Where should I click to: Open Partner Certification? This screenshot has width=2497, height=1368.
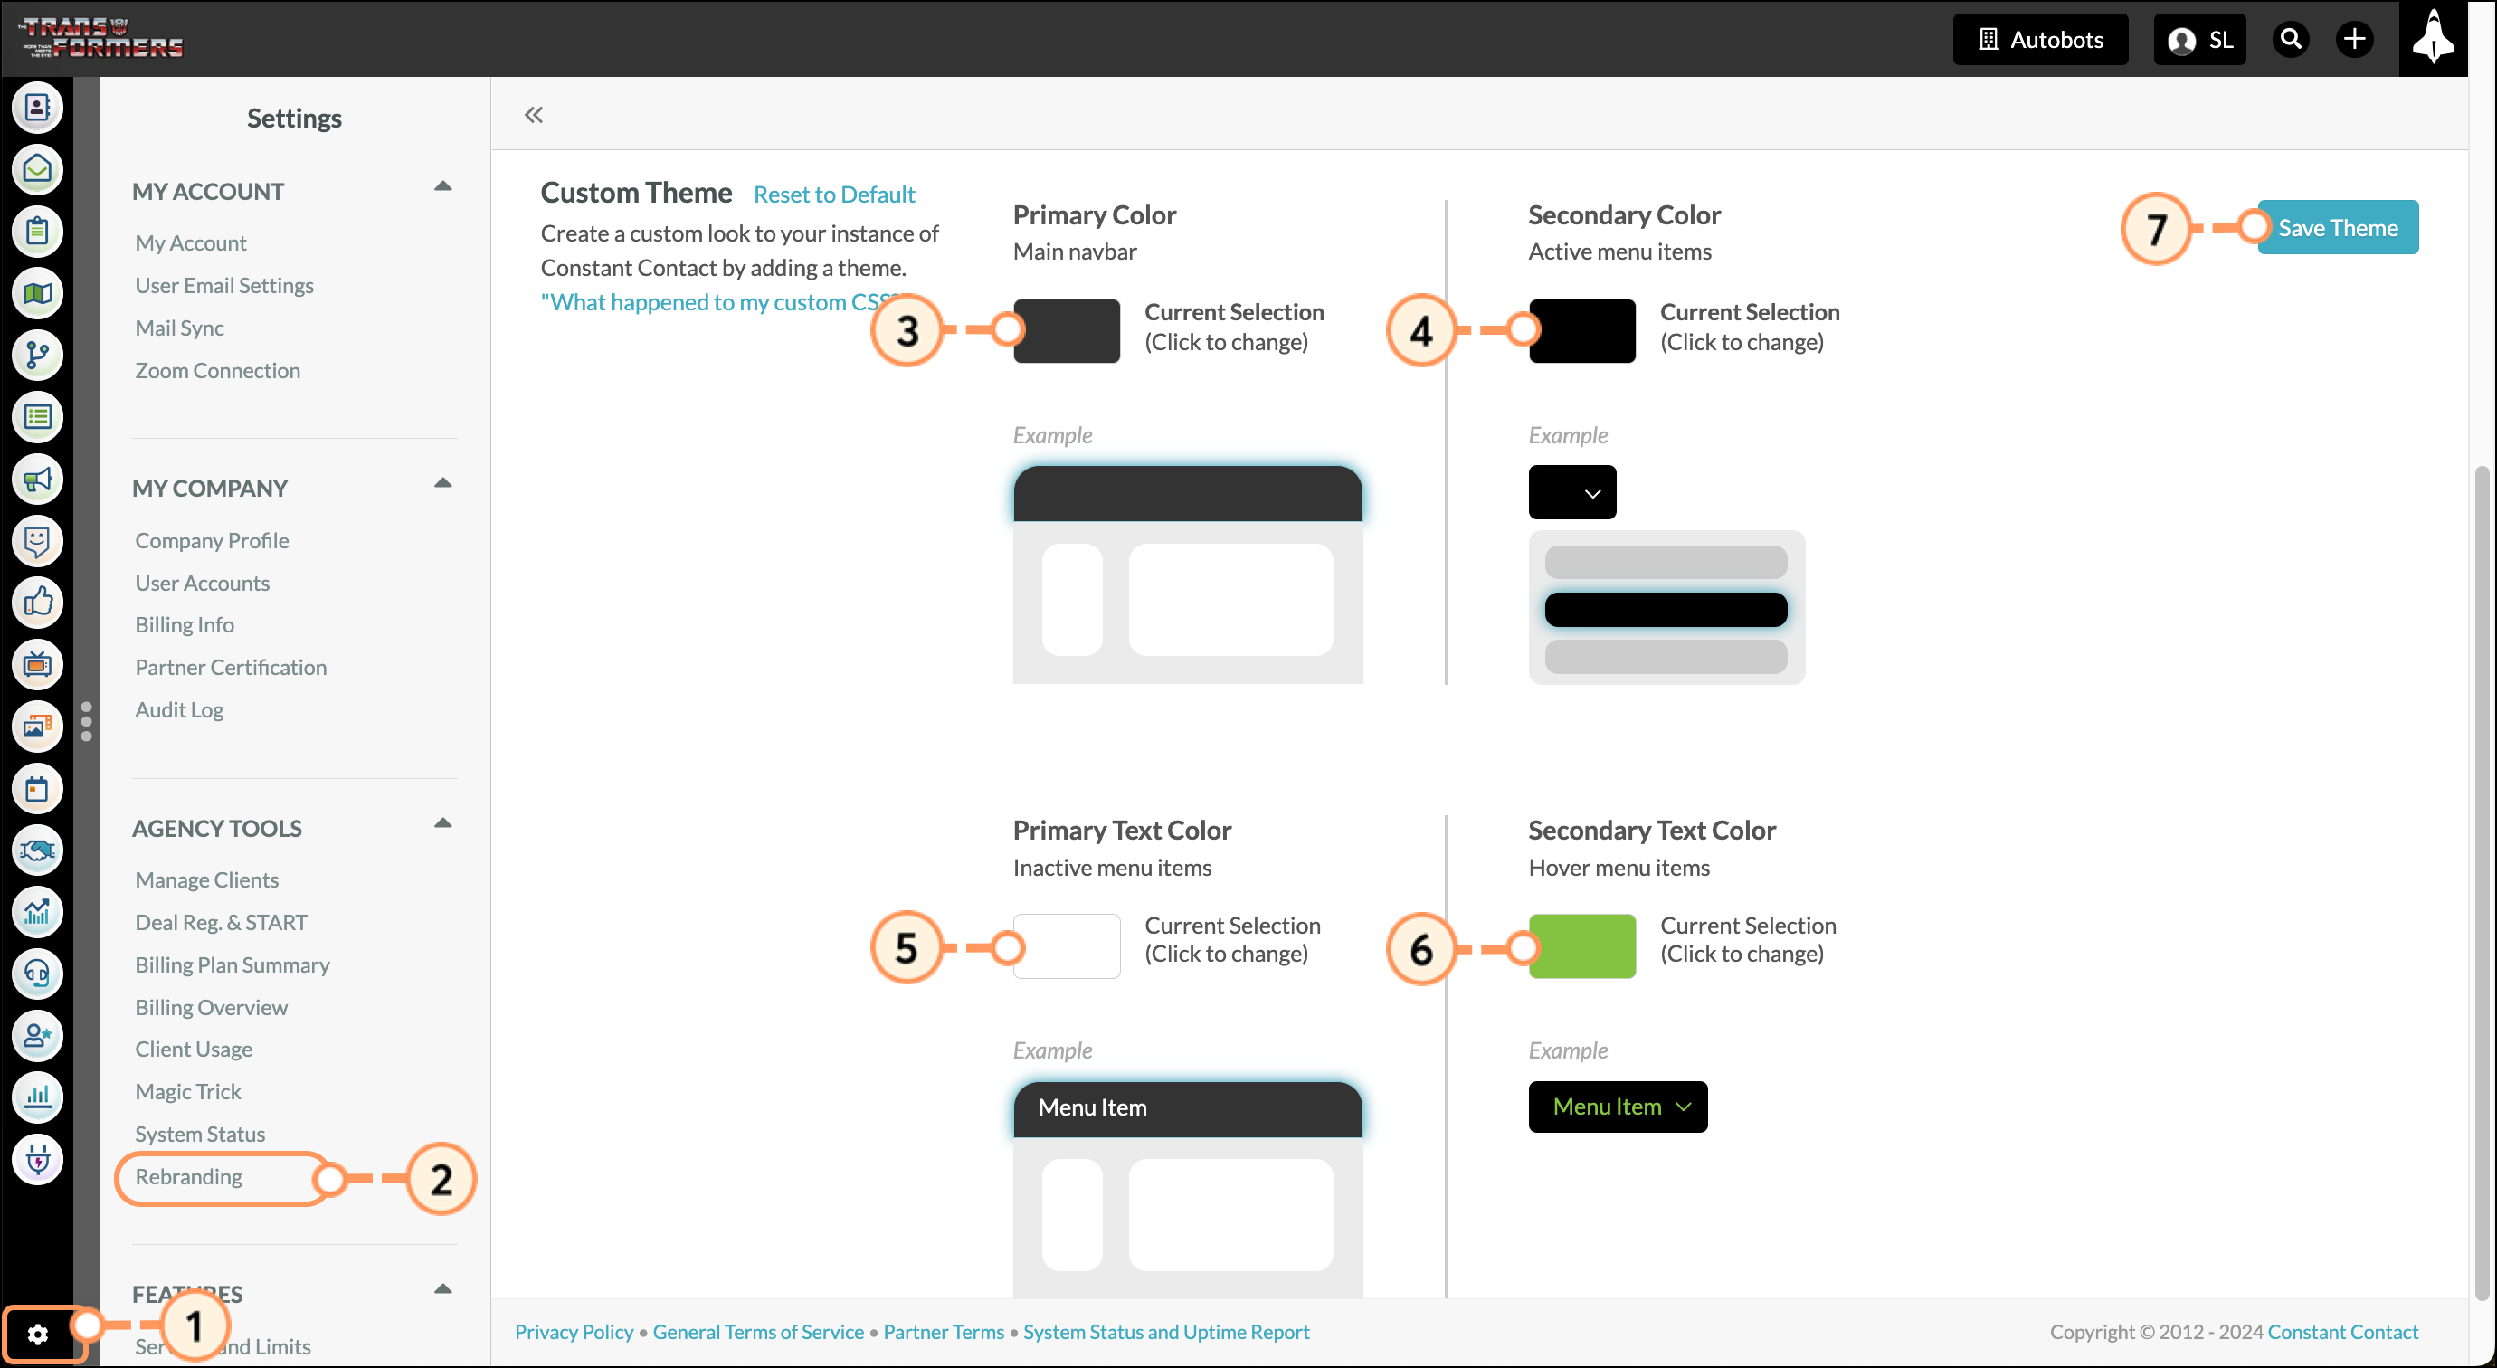(231, 668)
